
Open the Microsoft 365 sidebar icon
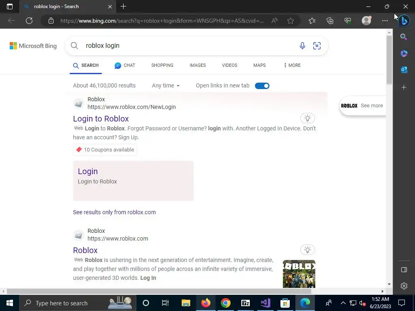click(404, 53)
